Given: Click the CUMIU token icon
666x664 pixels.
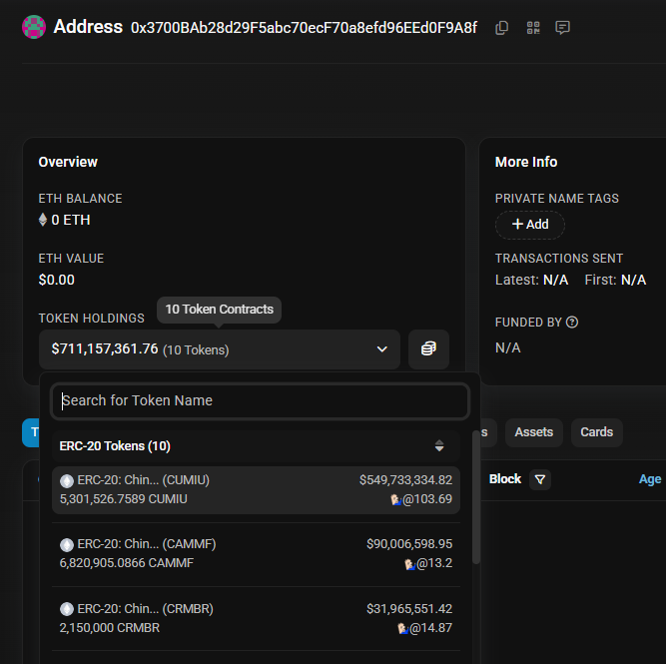Looking at the screenshot, I should pyautogui.click(x=67, y=481).
